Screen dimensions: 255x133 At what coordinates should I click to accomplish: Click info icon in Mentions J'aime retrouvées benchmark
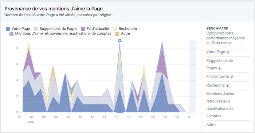[224, 101]
